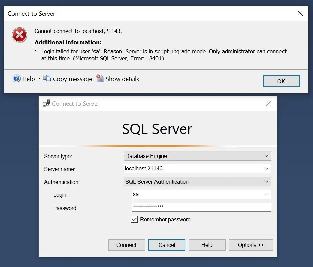Click the 'Password:' label
This screenshot has width=313, height=267.
pos(65,208)
